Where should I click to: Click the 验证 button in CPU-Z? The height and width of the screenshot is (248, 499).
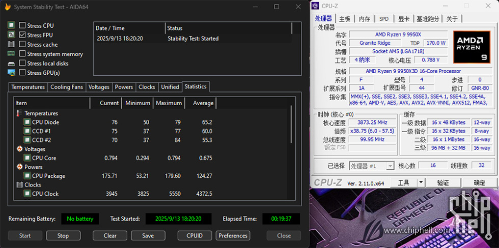click(443, 182)
